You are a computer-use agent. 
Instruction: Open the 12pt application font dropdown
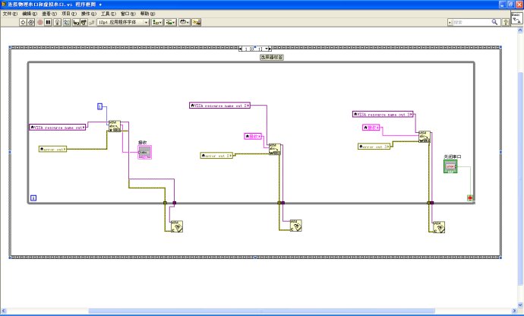(122, 23)
